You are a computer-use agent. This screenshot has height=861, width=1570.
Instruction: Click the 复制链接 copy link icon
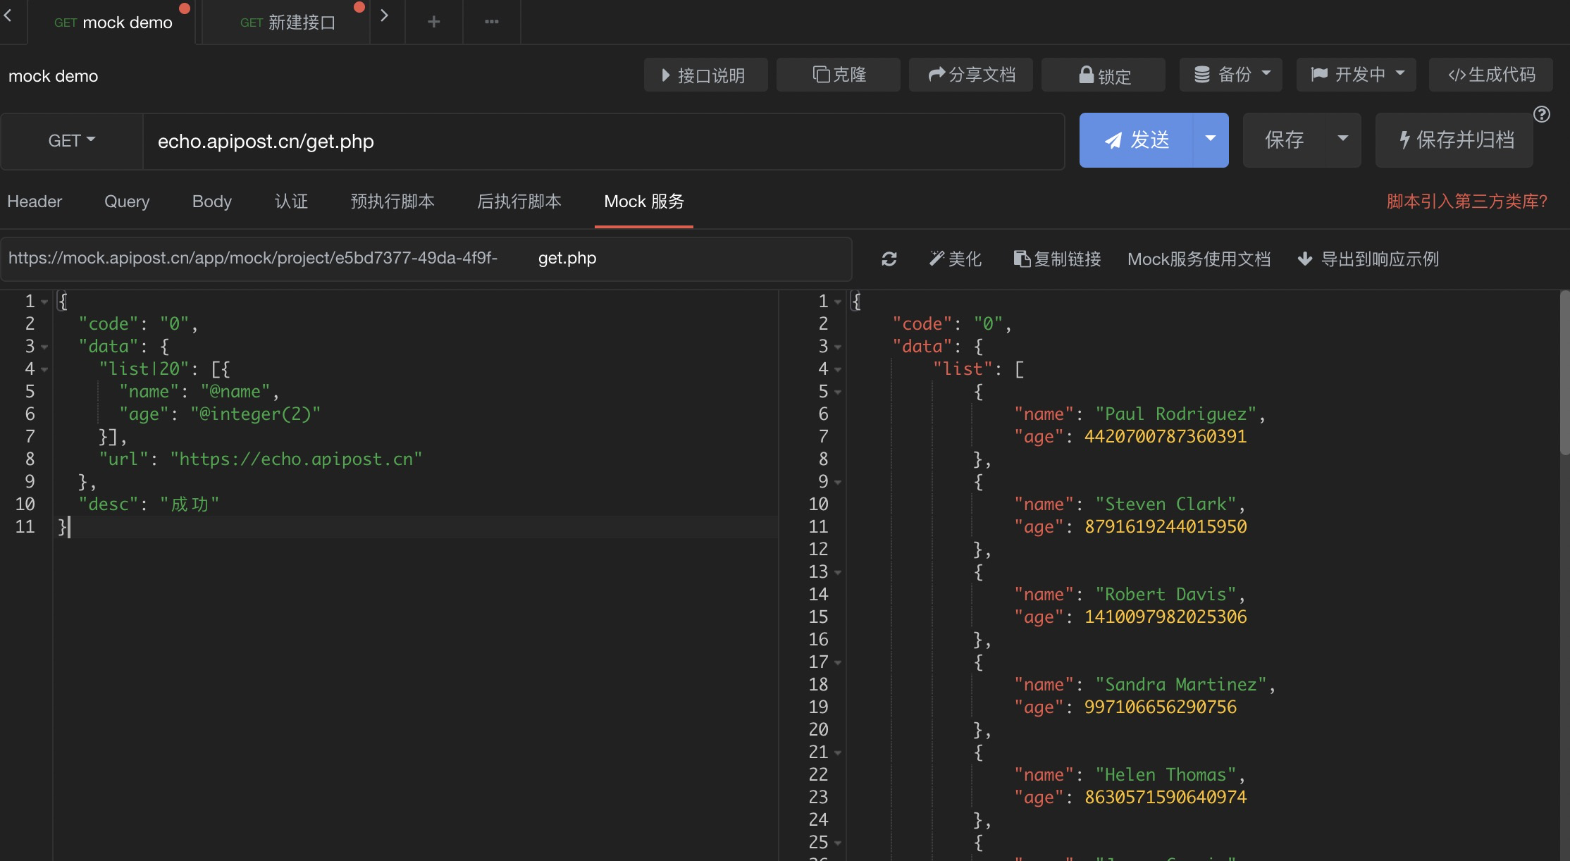pos(1022,259)
